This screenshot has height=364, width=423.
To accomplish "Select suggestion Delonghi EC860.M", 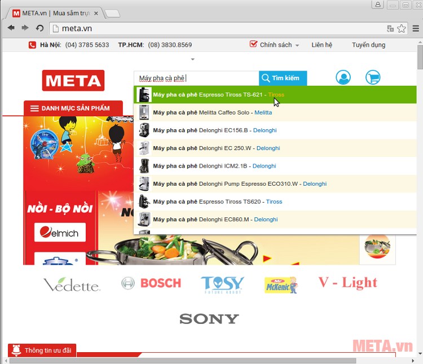I will [x=275, y=220].
